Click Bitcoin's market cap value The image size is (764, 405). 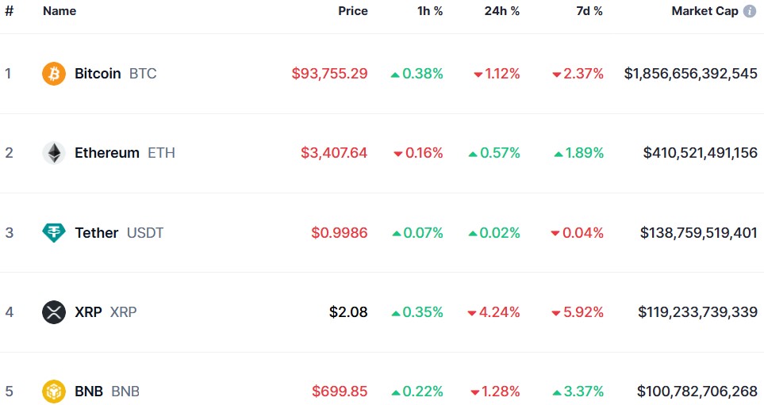(690, 74)
